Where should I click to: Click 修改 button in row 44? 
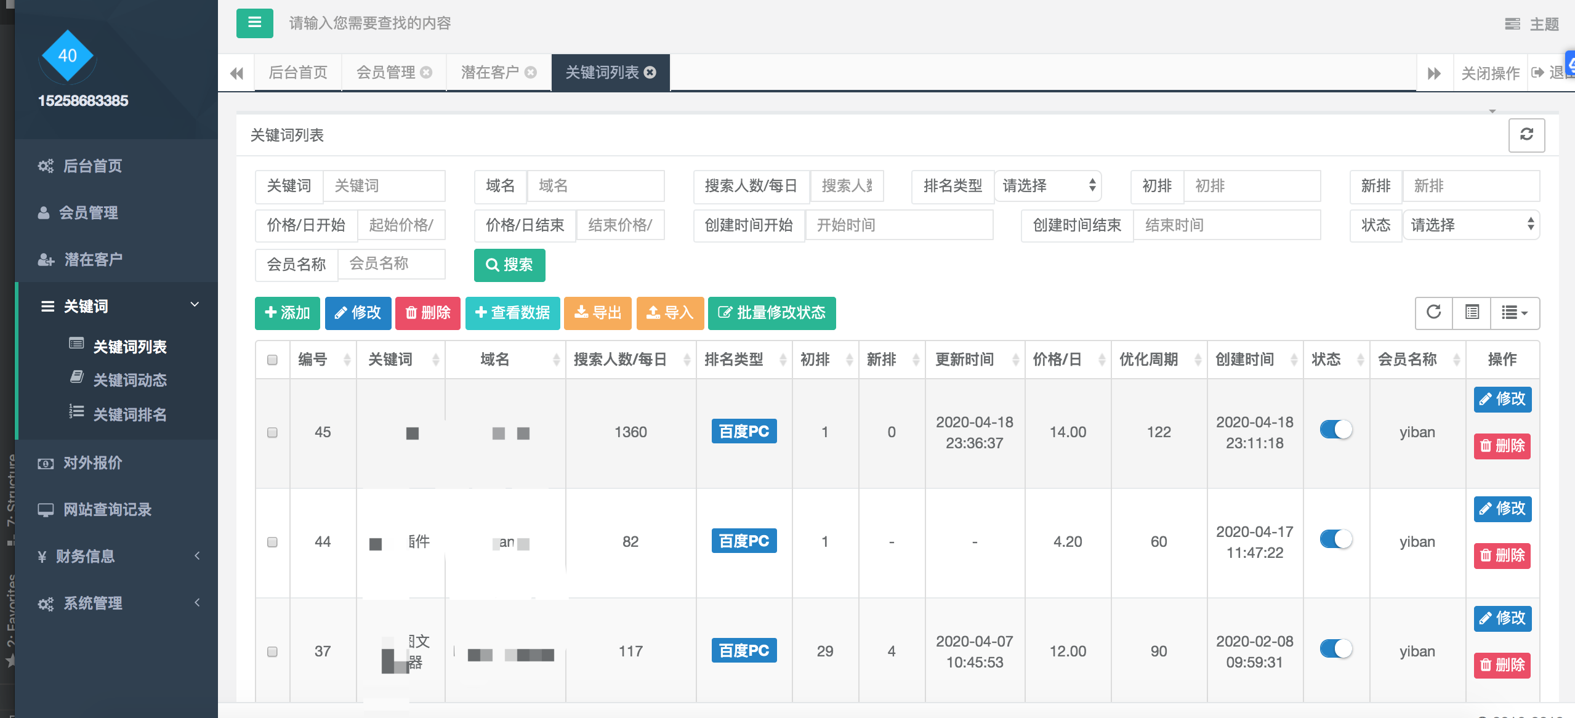[x=1502, y=509]
